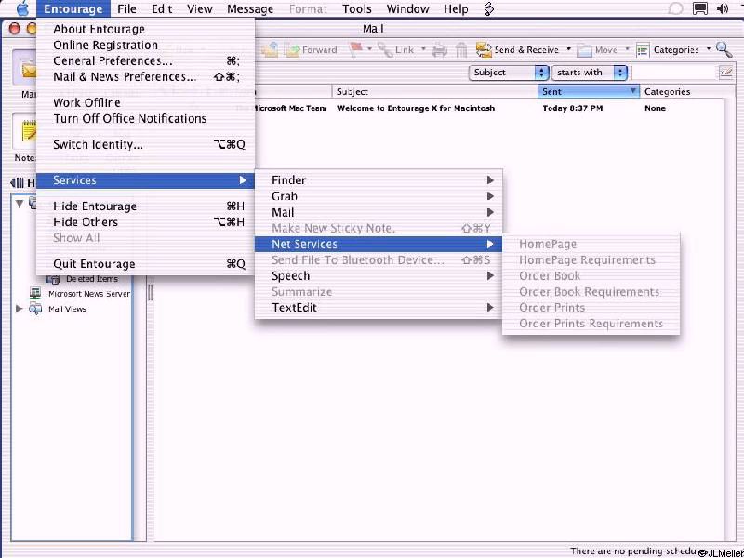Click the 'Today 8:37 PM' sent cell
744x558 pixels.
tap(573, 108)
